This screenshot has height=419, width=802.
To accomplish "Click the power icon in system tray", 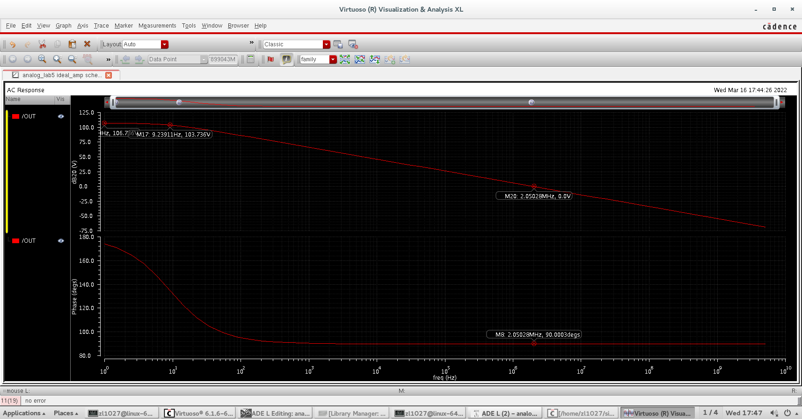I will (x=788, y=413).
